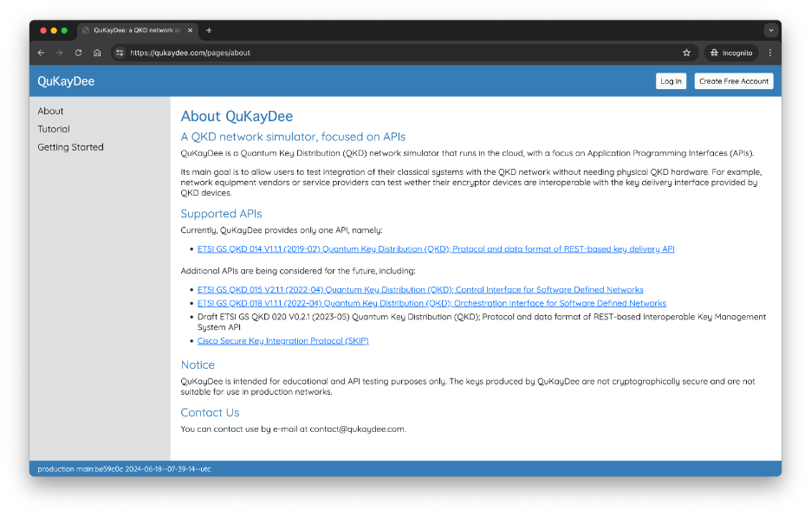The height and width of the screenshot is (516, 811).
Task: Bookmark page with star icon
Action: tap(686, 53)
